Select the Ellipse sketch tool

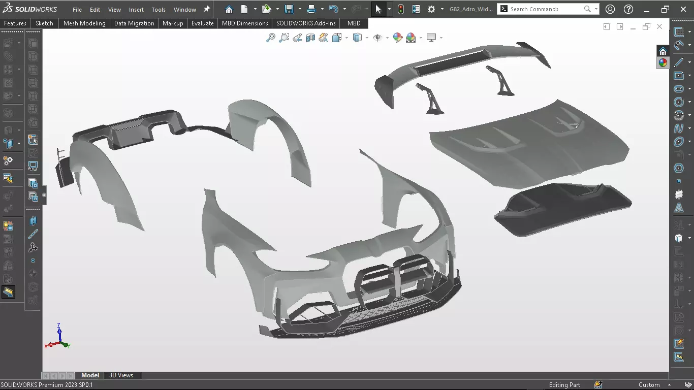coord(679,142)
